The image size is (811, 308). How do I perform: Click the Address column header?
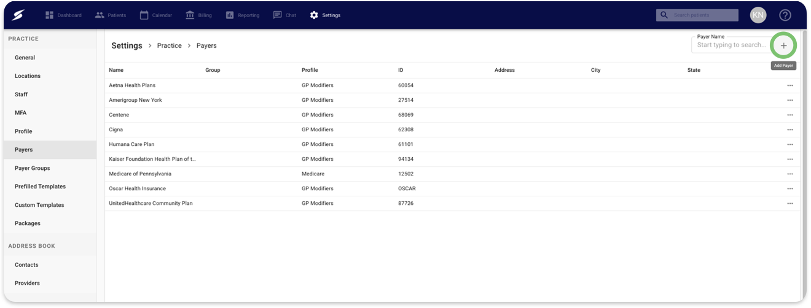(x=504, y=70)
